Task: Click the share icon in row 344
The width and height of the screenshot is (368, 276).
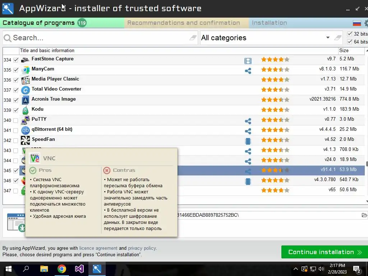Action: point(248,161)
